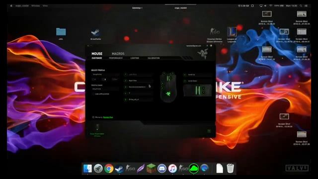Click the account email in Synapse header
This screenshot has height=179, width=318.
tap(194, 46)
